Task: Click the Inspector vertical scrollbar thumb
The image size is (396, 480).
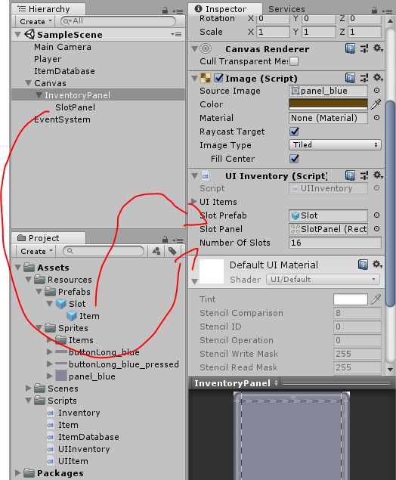Action: click(390, 203)
